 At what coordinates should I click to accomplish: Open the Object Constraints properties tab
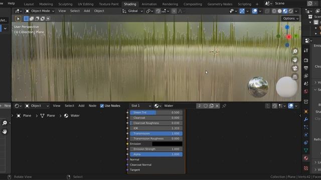coord(306,142)
